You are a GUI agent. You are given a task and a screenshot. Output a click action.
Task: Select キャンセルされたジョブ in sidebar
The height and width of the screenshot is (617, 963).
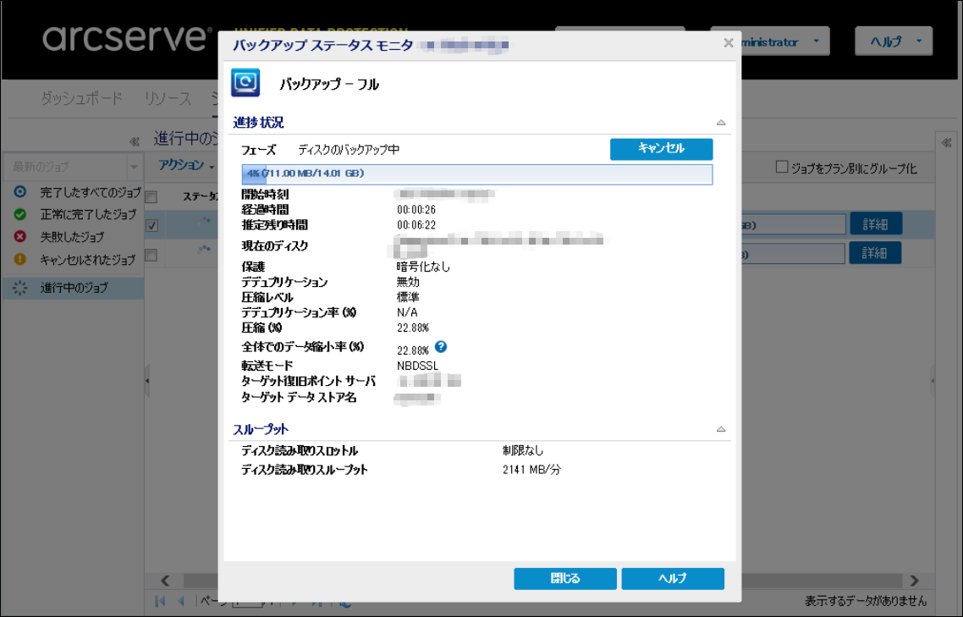[87, 259]
